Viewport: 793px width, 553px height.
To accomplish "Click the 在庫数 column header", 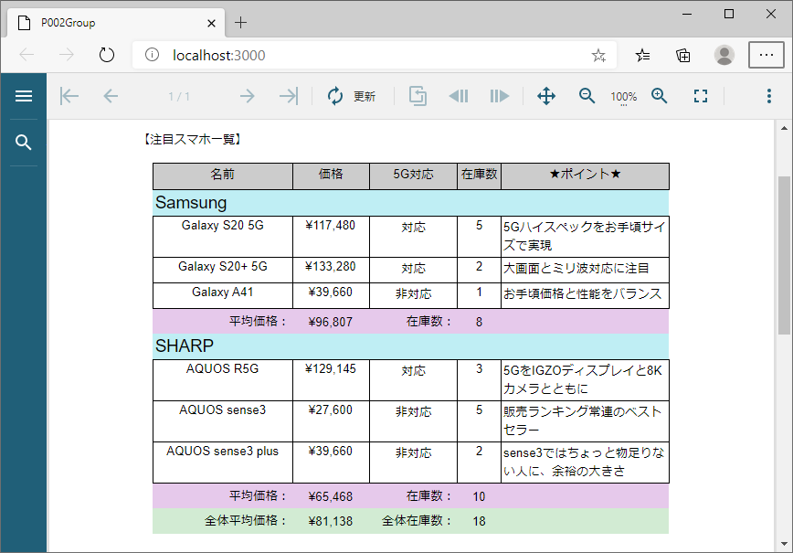I will pyautogui.click(x=479, y=175).
